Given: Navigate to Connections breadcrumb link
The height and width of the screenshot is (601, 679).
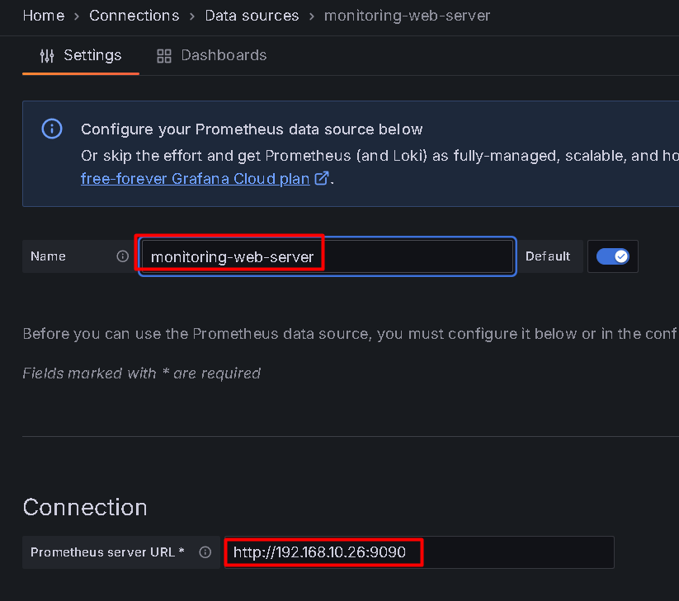Looking at the screenshot, I should click(134, 16).
